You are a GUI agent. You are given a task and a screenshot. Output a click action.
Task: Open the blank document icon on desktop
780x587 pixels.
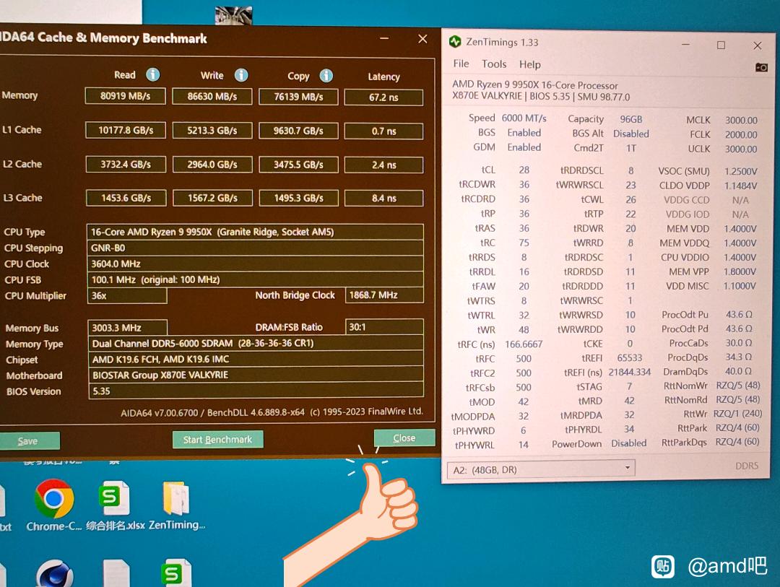116,573
